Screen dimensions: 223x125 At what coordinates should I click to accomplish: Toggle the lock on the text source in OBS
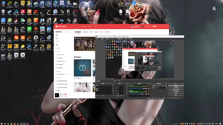(x=126, y=86)
